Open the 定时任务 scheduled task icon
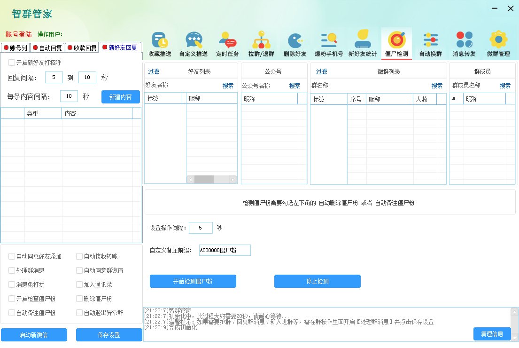The height and width of the screenshot is (348, 519). 227,40
